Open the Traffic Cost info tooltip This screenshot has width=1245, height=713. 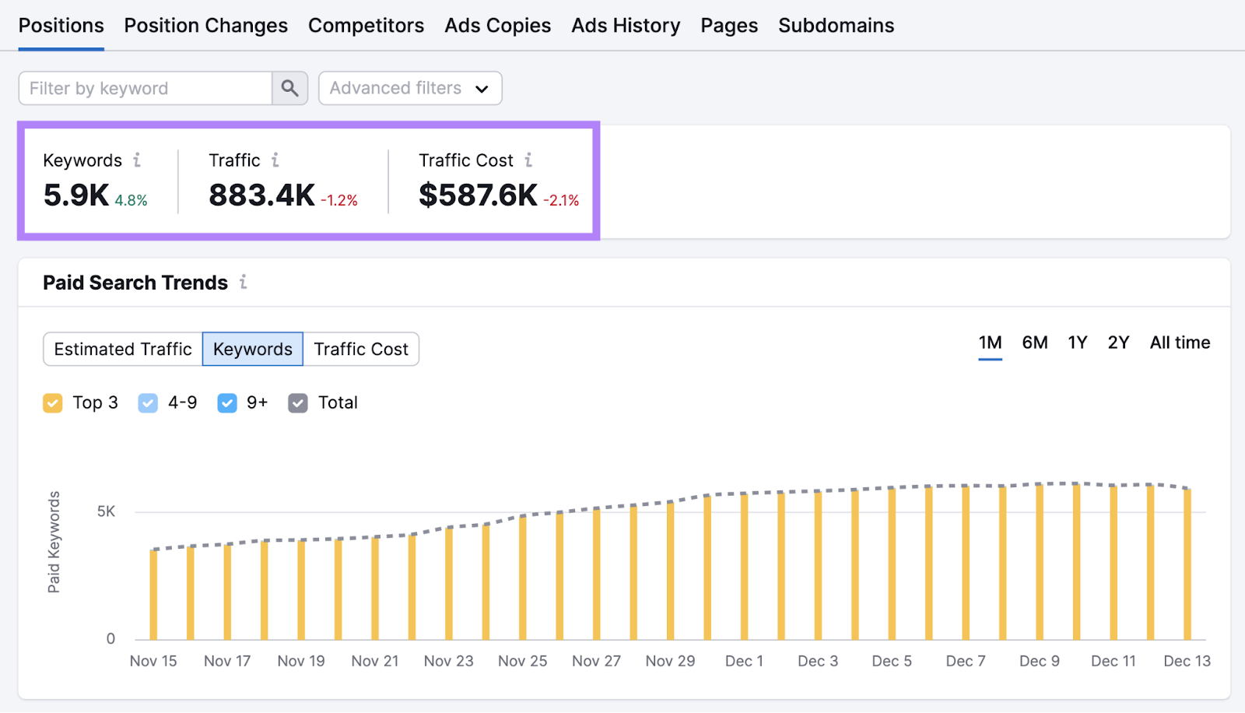click(530, 160)
